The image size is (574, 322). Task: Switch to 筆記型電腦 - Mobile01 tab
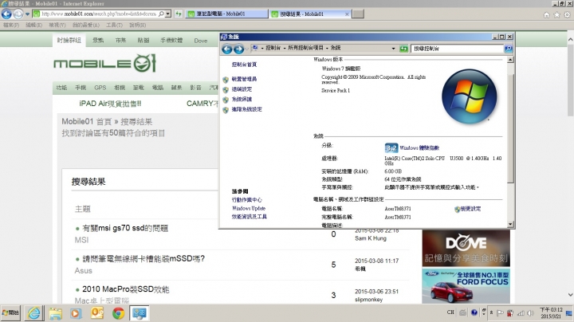(x=227, y=14)
